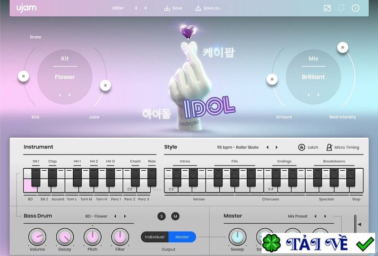Screen dimensions: 378x256
Task: Click the C3 style key
Action: [171, 189]
